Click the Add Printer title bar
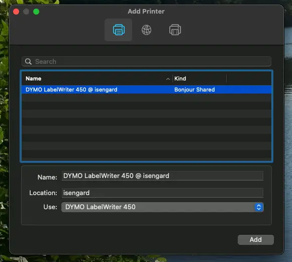The height and width of the screenshot is (262, 292). point(146,12)
